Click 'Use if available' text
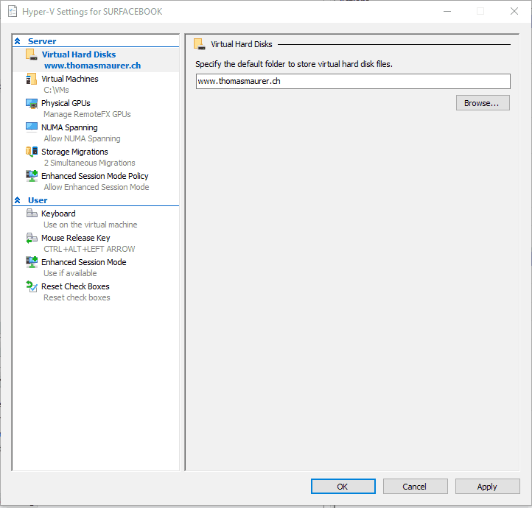 70,273
